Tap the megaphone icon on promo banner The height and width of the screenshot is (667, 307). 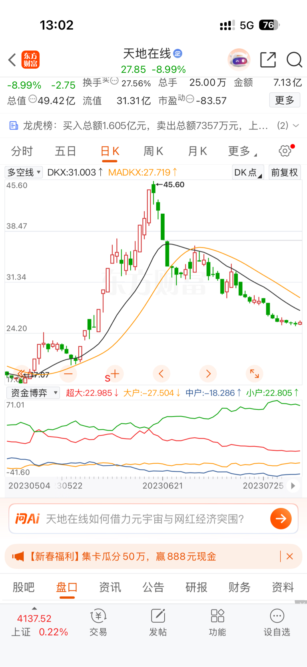[x=18, y=556]
